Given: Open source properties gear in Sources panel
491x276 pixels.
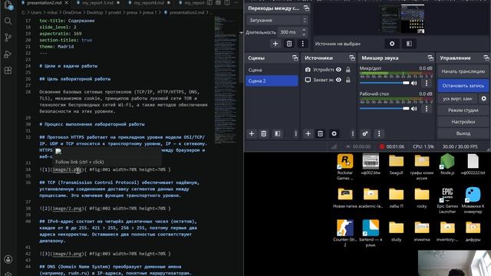Looking at the screenshot, I should tap(334, 133).
